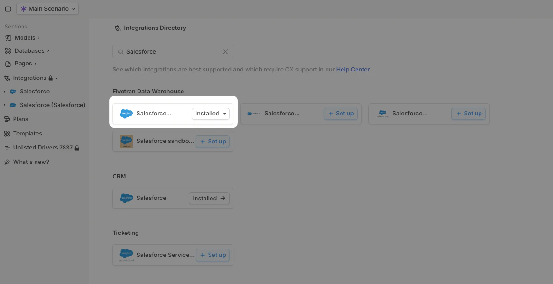Click the Salesforce Service Cloud logo
This screenshot has height=284, width=553.
coord(126,255)
